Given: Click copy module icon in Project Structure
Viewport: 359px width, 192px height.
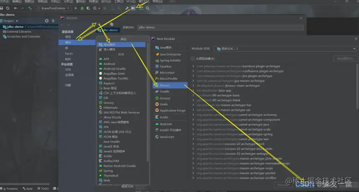Looking at the screenshot, I should (112, 24).
